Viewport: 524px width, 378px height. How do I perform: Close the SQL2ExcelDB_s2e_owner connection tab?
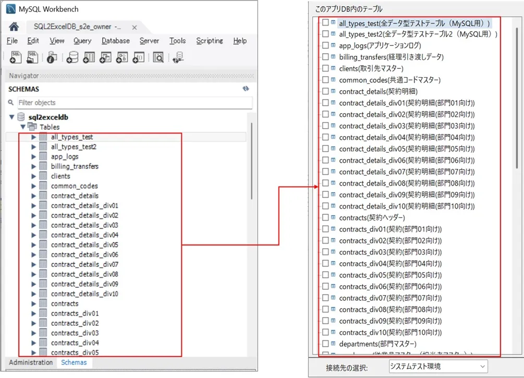135,28
